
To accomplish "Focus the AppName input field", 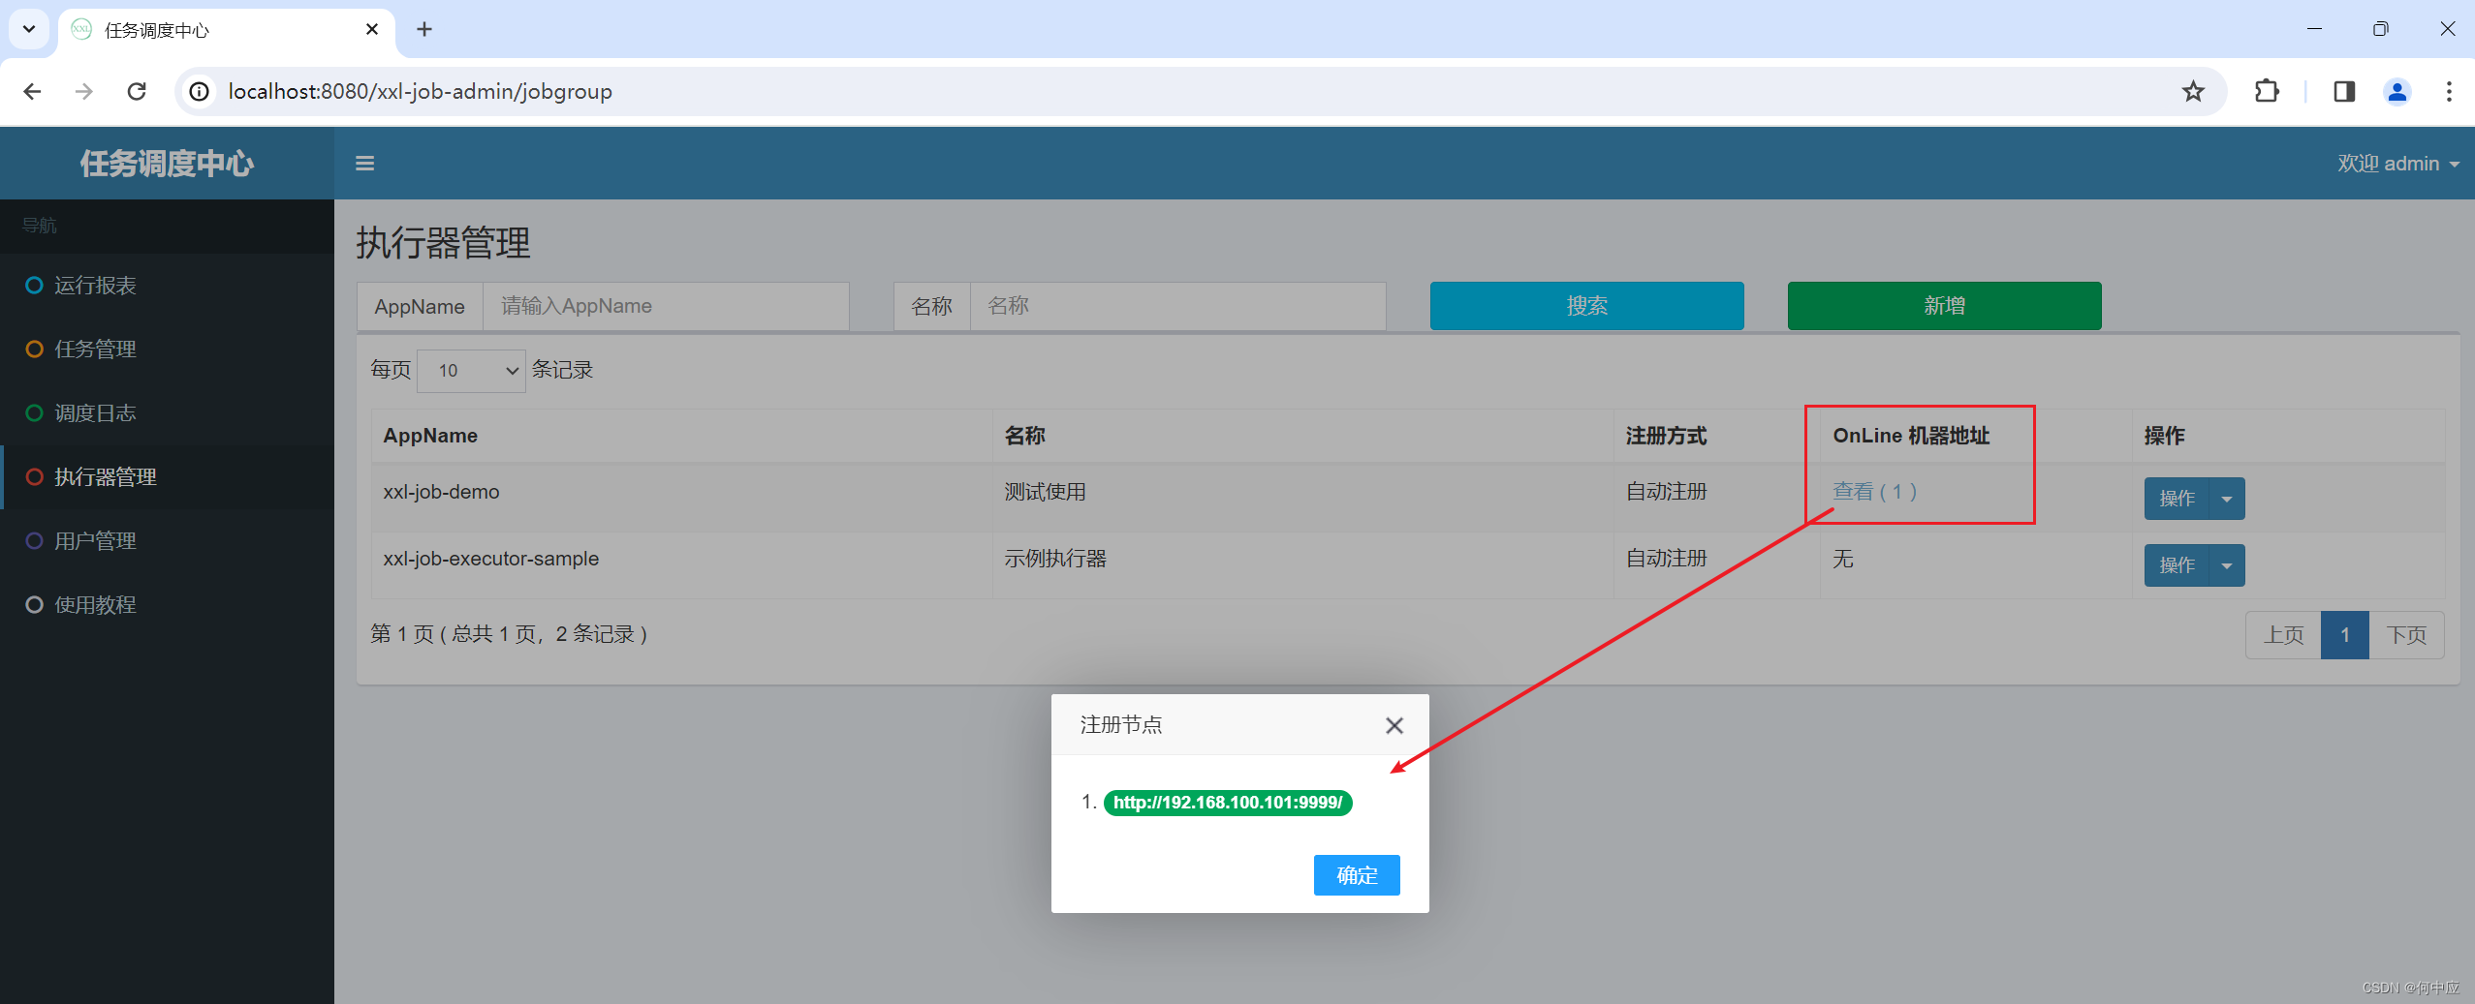I will [666, 306].
